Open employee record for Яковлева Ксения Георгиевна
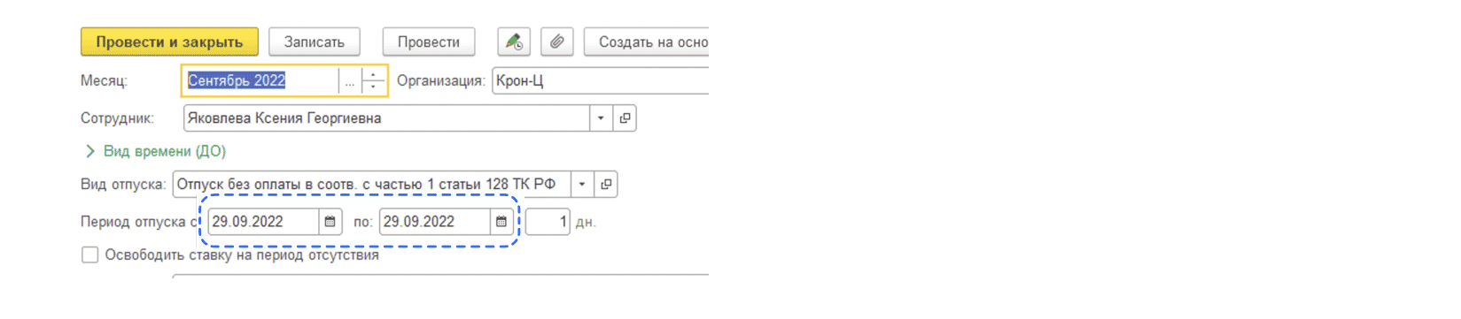Image resolution: width=1461 pixels, height=319 pixels. tap(625, 118)
